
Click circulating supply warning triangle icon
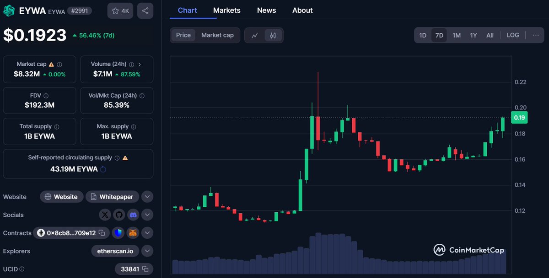click(125, 158)
